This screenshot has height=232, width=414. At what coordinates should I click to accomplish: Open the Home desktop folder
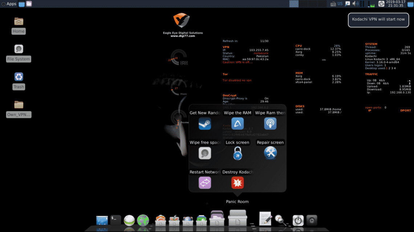point(19,25)
